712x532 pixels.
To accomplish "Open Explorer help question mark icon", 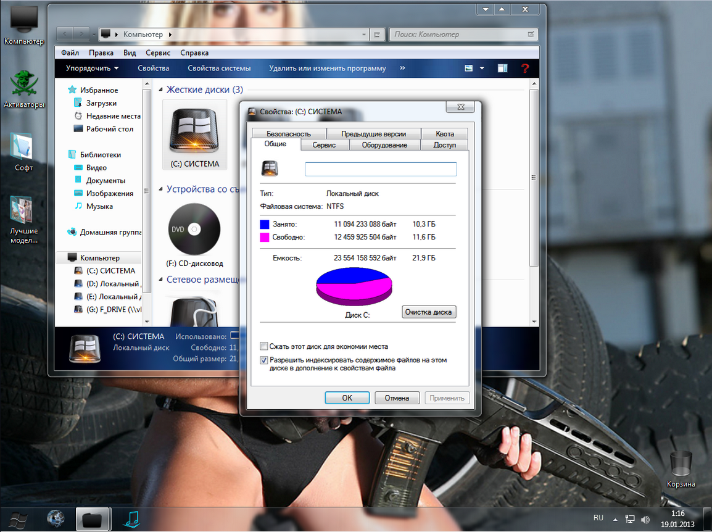I will coord(525,68).
